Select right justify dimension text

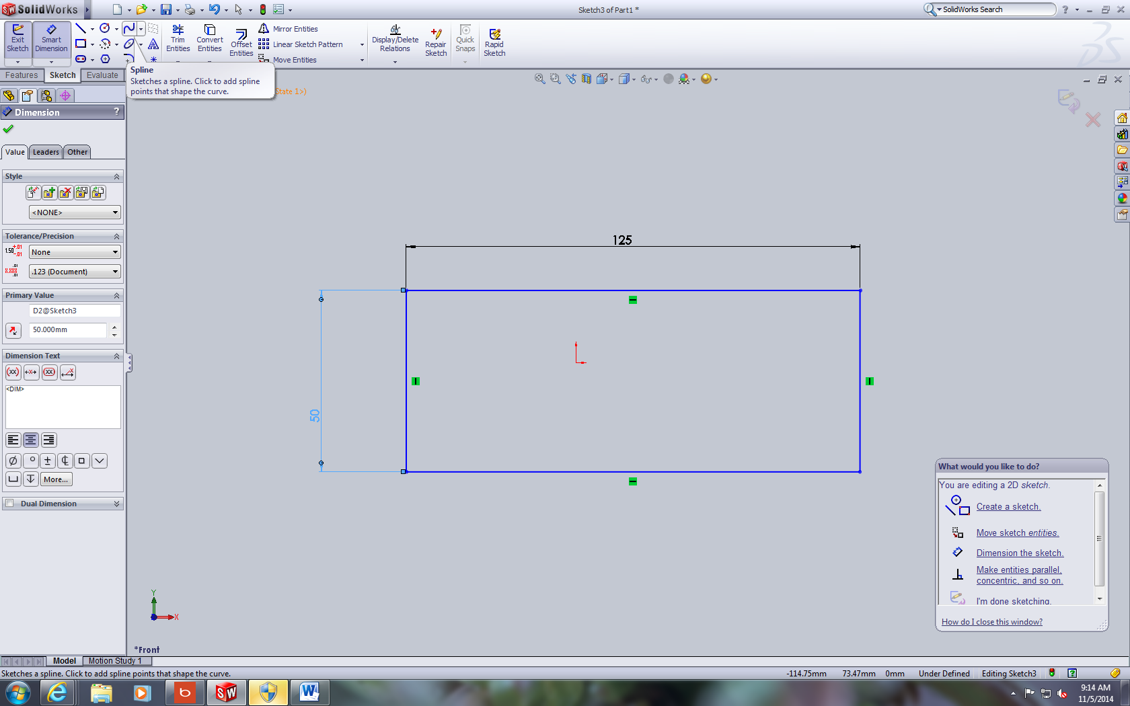(48, 440)
